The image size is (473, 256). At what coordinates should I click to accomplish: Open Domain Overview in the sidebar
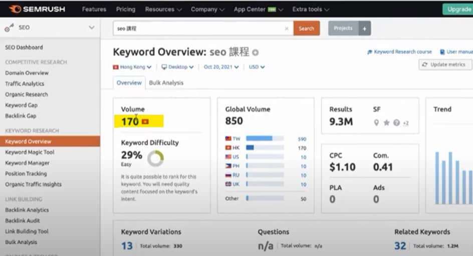[27, 73]
